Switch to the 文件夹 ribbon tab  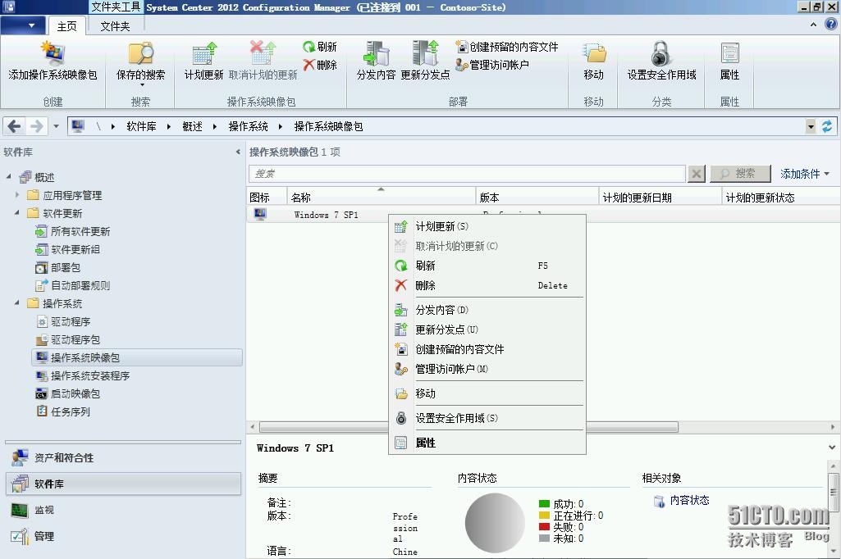coord(115,26)
